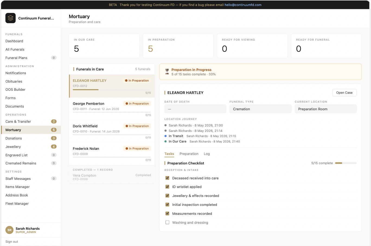This screenshot has height=246, width=371.
Task: Click Sarah Richards user name
Action: pyautogui.click(x=28, y=229)
